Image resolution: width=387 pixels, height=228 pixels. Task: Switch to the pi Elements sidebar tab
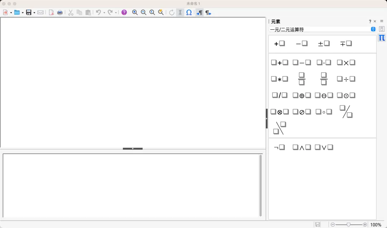pos(382,38)
